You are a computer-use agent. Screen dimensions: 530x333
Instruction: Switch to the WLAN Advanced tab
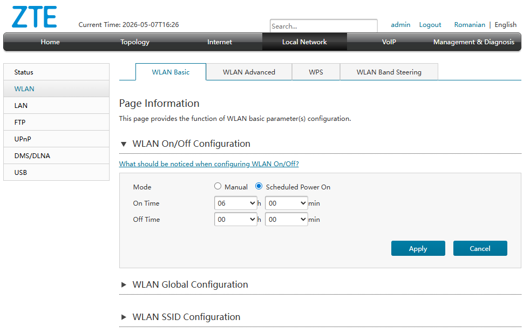pos(249,72)
